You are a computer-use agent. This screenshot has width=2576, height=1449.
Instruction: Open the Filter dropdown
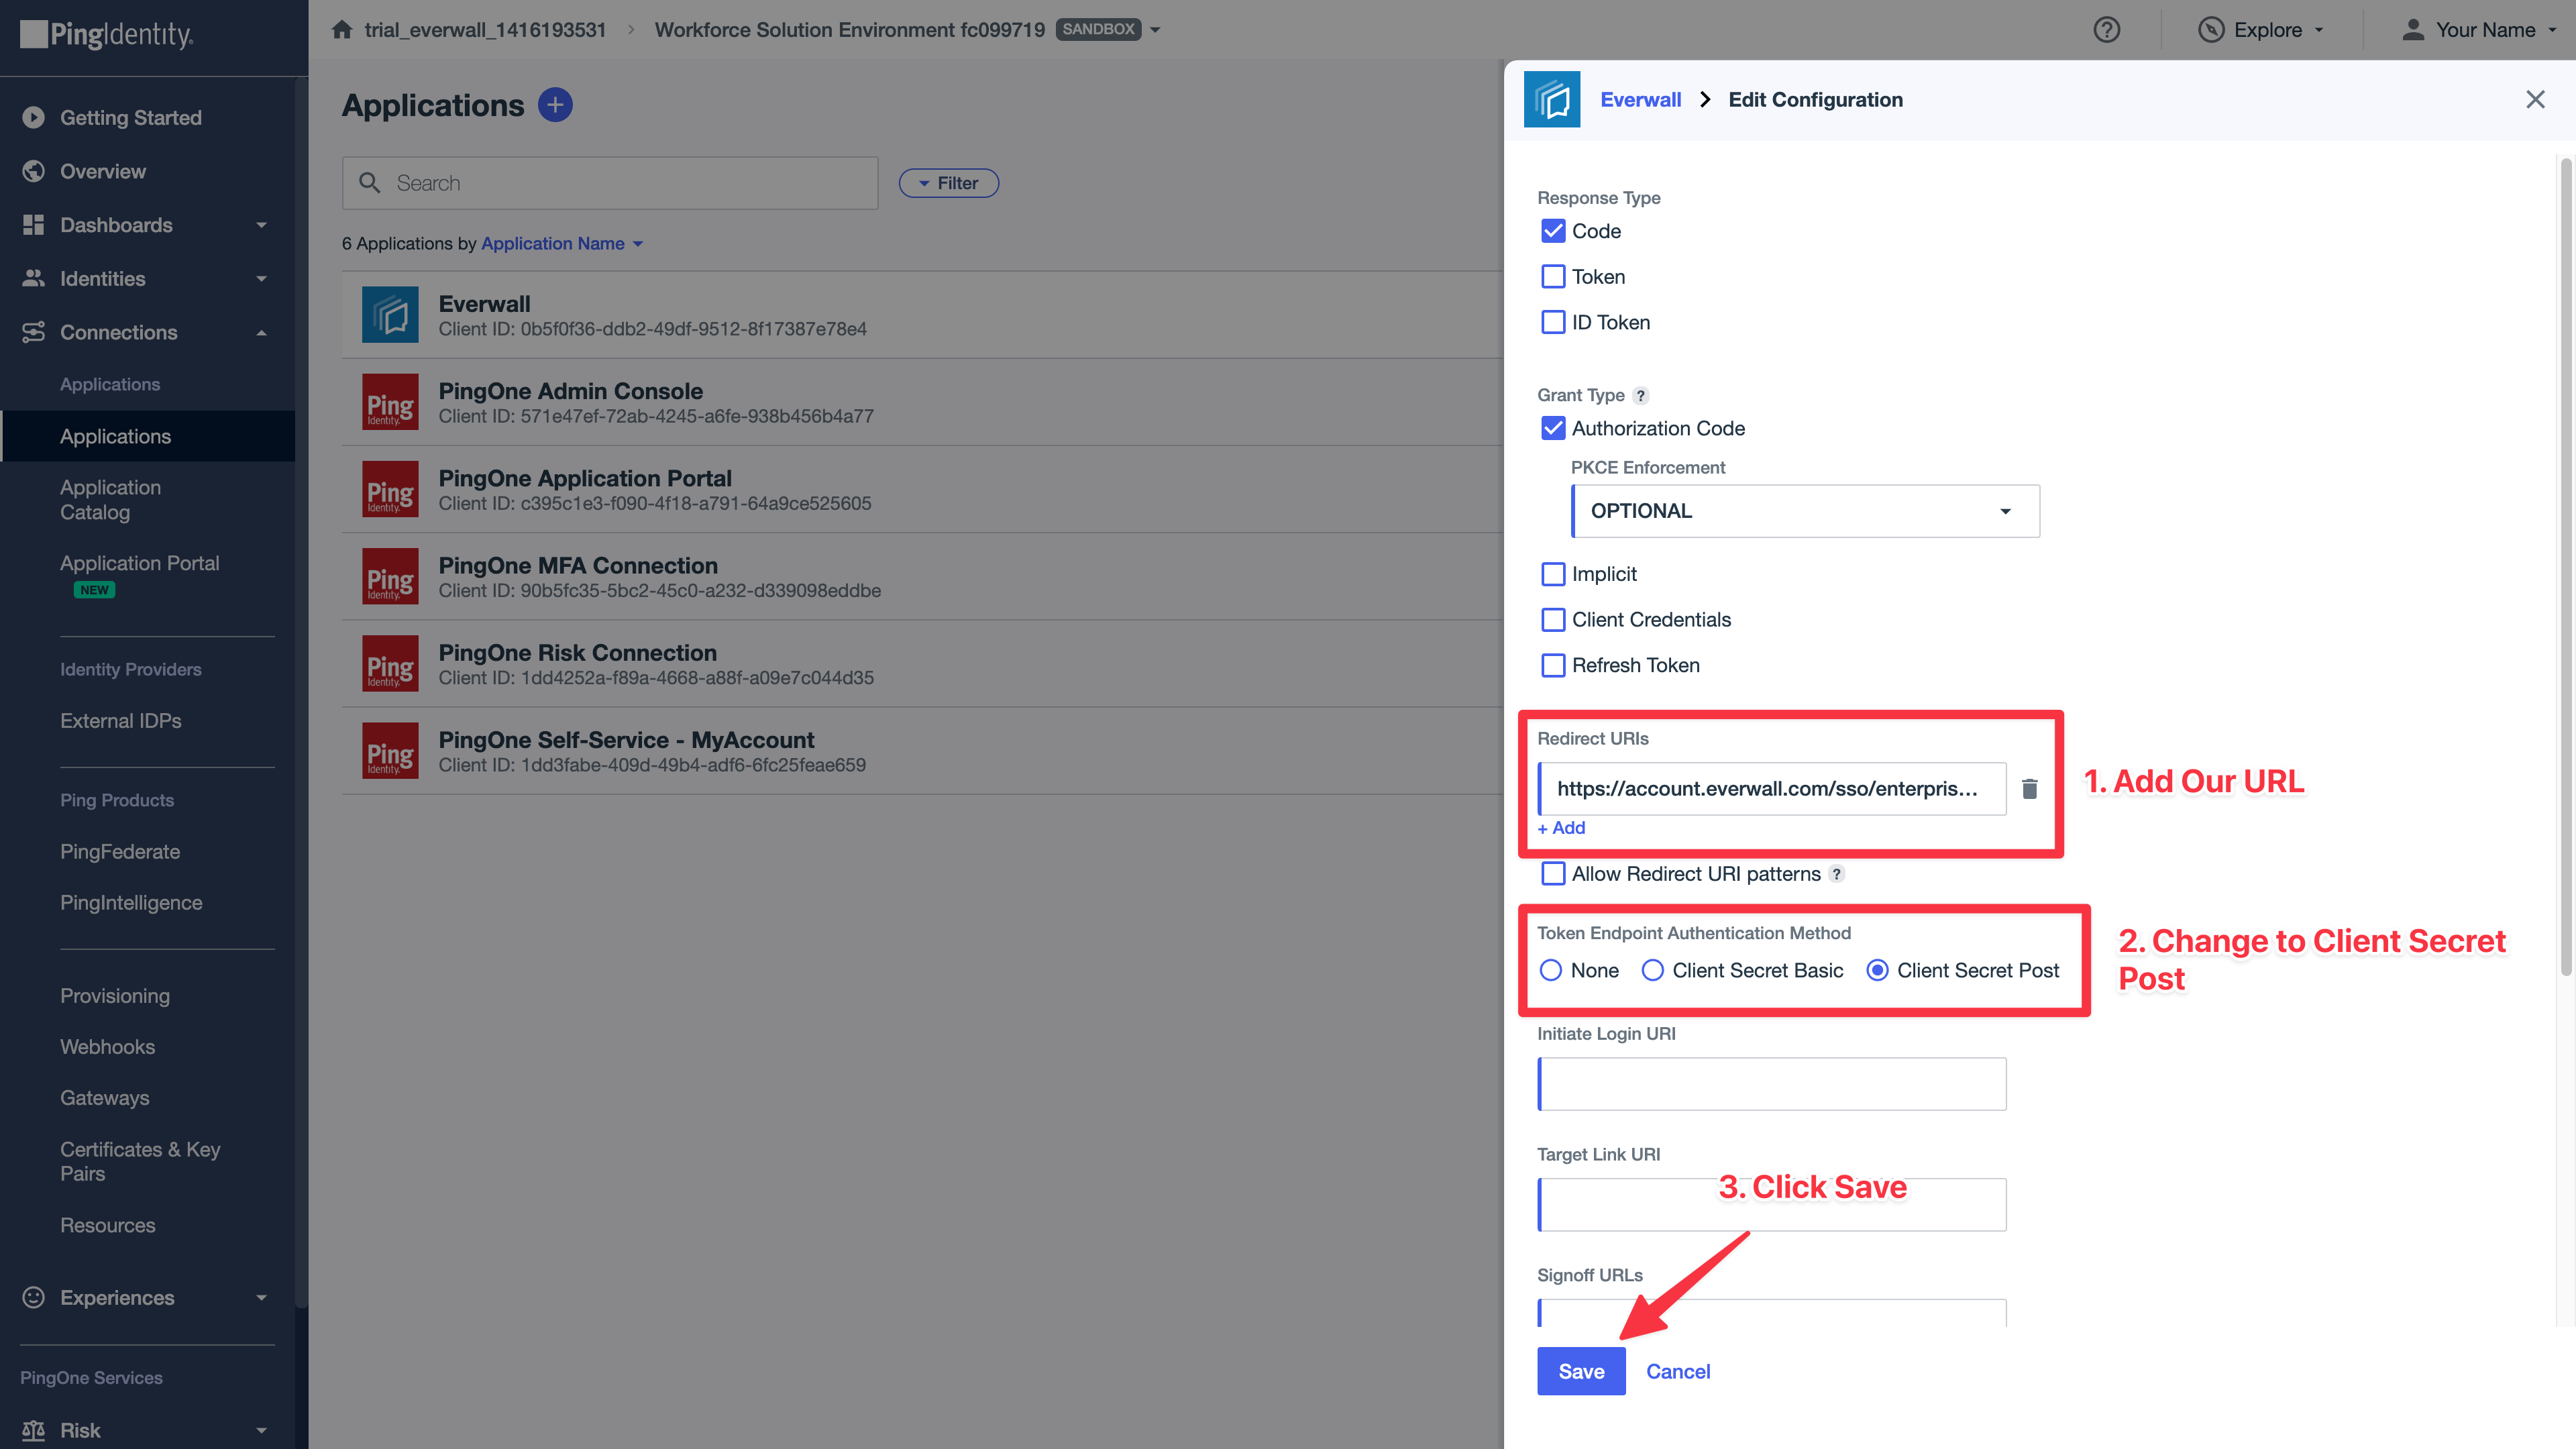[948, 183]
